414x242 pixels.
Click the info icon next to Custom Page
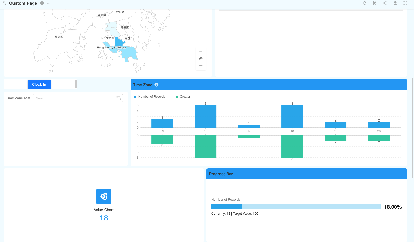point(42,3)
